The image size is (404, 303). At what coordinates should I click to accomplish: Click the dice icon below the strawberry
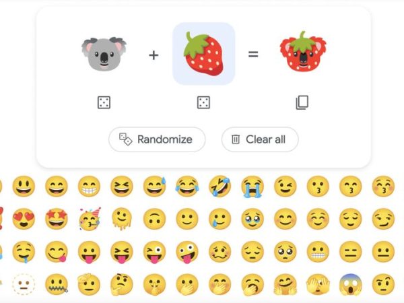[203, 102]
